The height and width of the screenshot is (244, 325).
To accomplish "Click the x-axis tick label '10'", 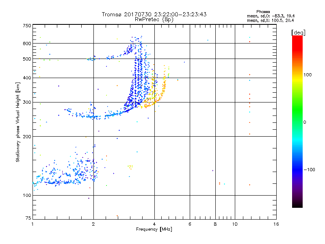I will tap(235, 224).
